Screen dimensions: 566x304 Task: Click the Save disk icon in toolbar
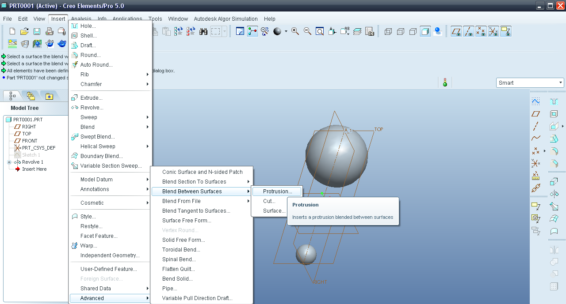click(37, 31)
